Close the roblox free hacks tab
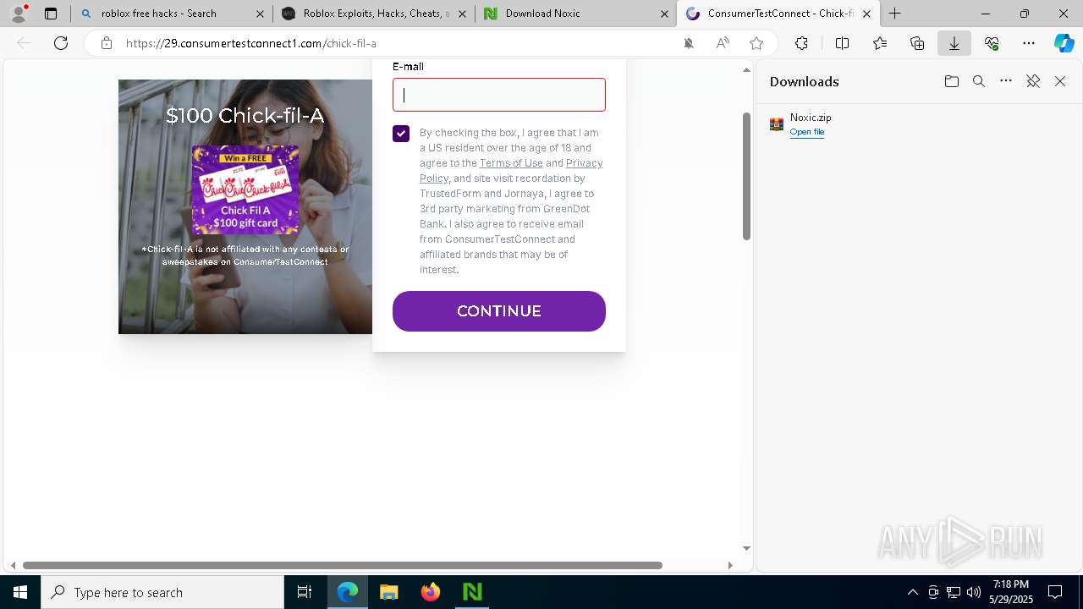The height and width of the screenshot is (609, 1083). point(260,14)
